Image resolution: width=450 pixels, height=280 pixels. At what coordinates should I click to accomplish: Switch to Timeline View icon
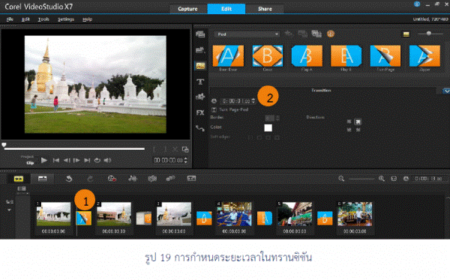pyautogui.click(x=43, y=178)
